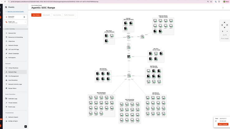Viewport: 230px width, 129px height.
Task: Collapse the sidebar with bottom arrow button
Action: (26, 127)
